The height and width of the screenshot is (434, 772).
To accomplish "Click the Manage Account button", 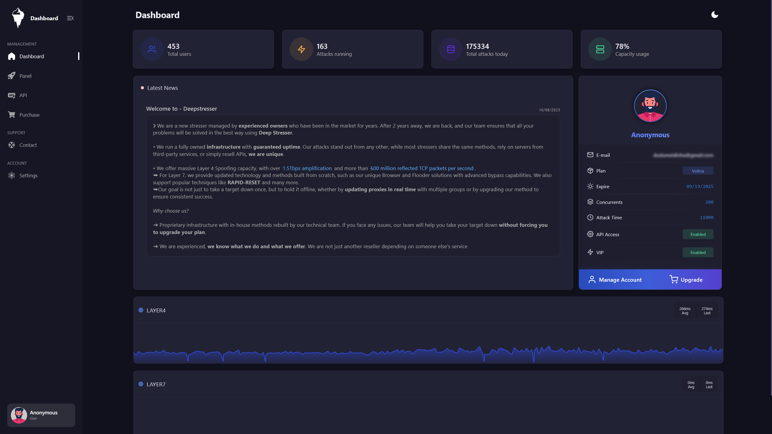I will point(615,280).
